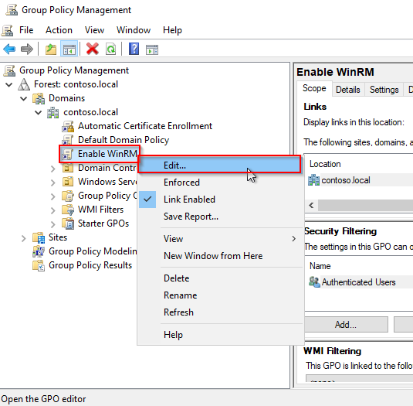Click the green Refresh toolbar icon
Viewport: 413px width, 406px height.
(x=111, y=49)
